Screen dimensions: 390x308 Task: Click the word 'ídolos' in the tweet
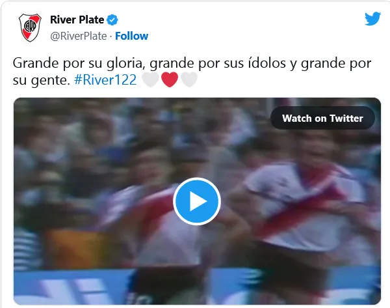coord(267,63)
